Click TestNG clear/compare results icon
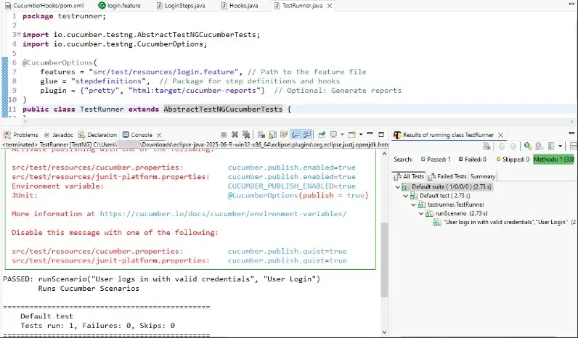Screen dimensions: 578x338 pos(487,147)
